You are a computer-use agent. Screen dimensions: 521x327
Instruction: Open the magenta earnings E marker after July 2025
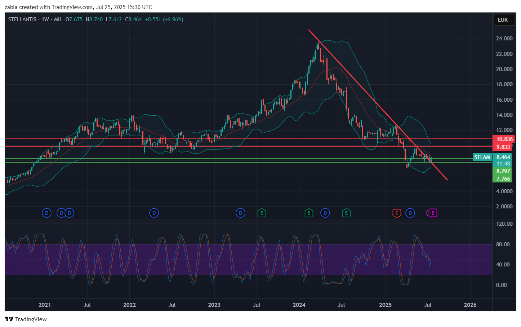(433, 213)
